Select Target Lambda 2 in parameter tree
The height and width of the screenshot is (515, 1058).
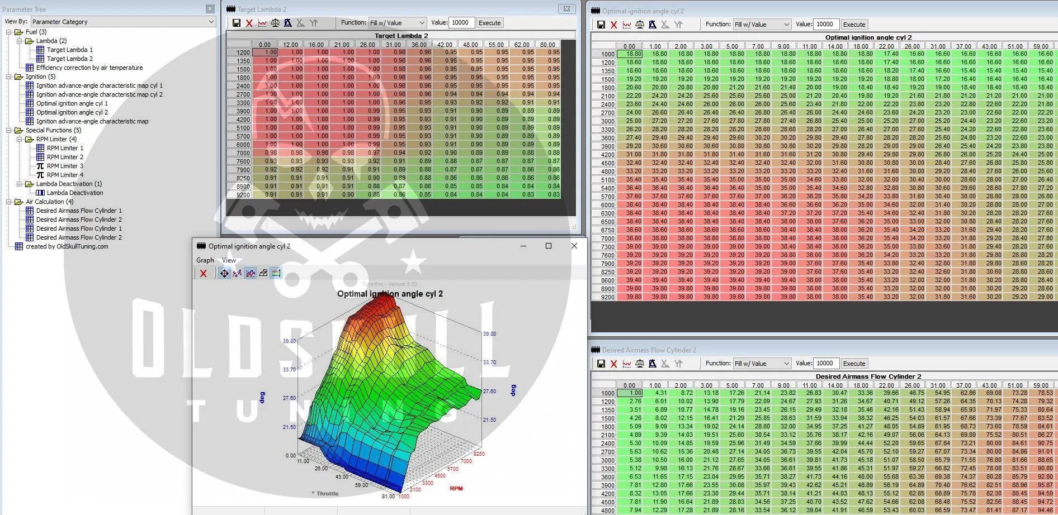[70, 59]
